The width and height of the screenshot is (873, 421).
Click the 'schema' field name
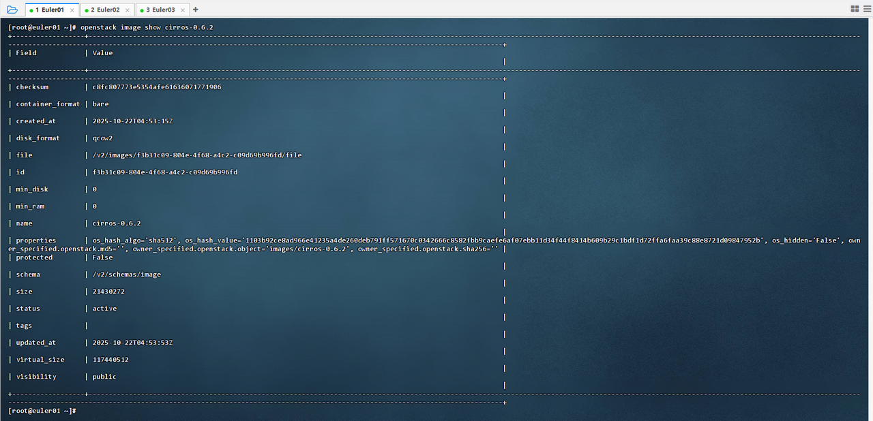[x=28, y=275]
